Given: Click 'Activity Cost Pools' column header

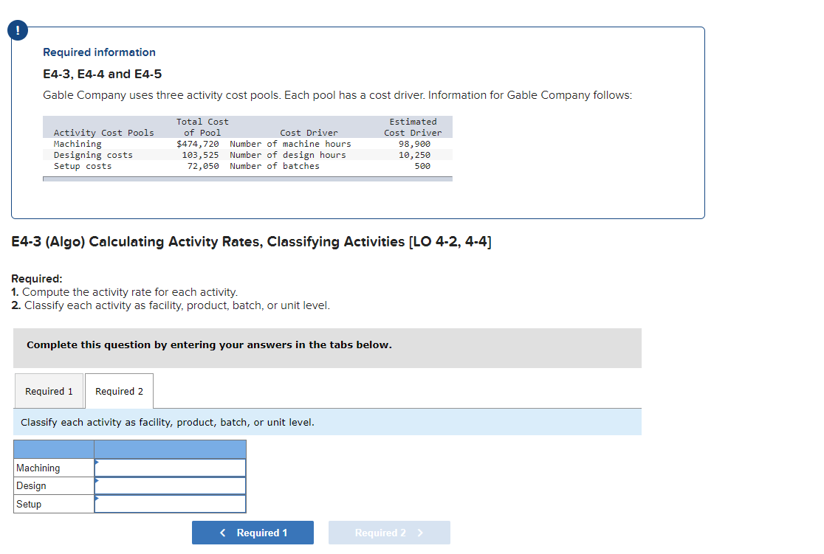Looking at the screenshot, I should 103,133.
